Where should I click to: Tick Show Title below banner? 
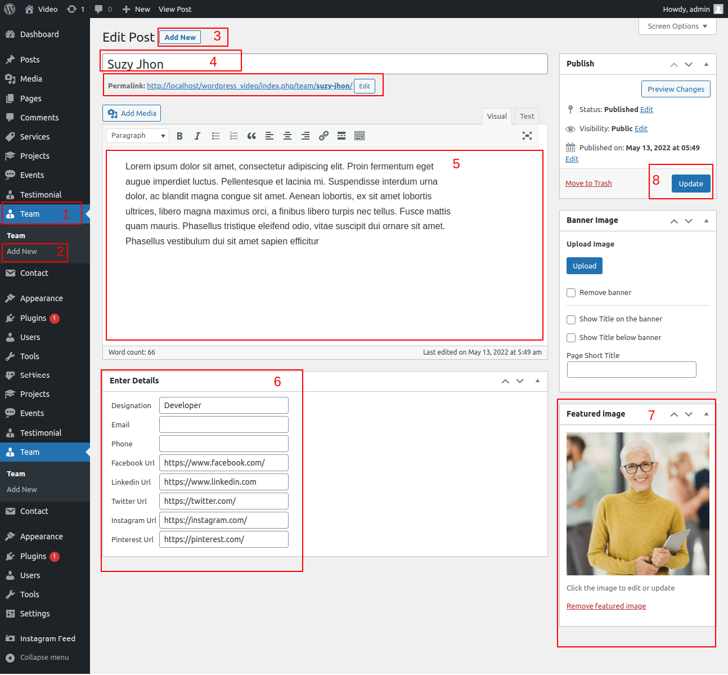571,338
